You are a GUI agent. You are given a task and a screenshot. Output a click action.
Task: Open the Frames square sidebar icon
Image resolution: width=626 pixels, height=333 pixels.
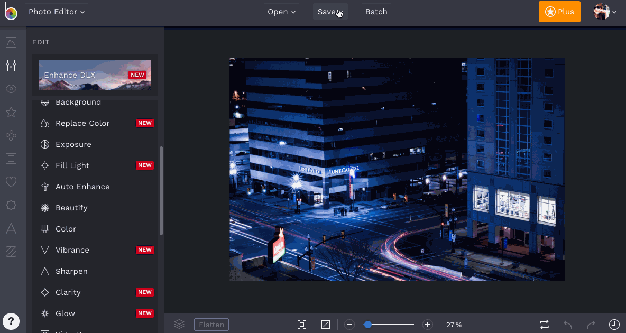click(x=11, y=159)
